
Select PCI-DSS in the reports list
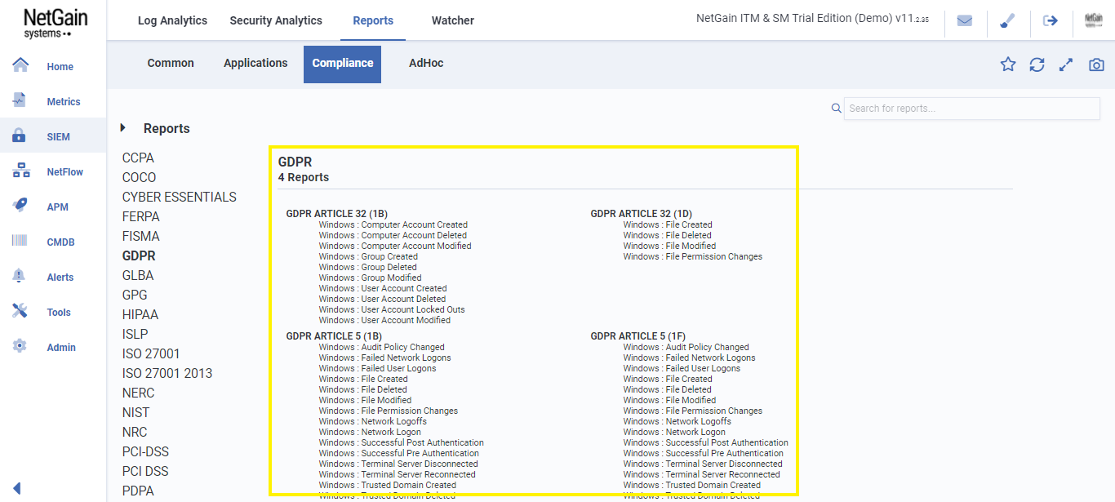[x=146, y=451]
